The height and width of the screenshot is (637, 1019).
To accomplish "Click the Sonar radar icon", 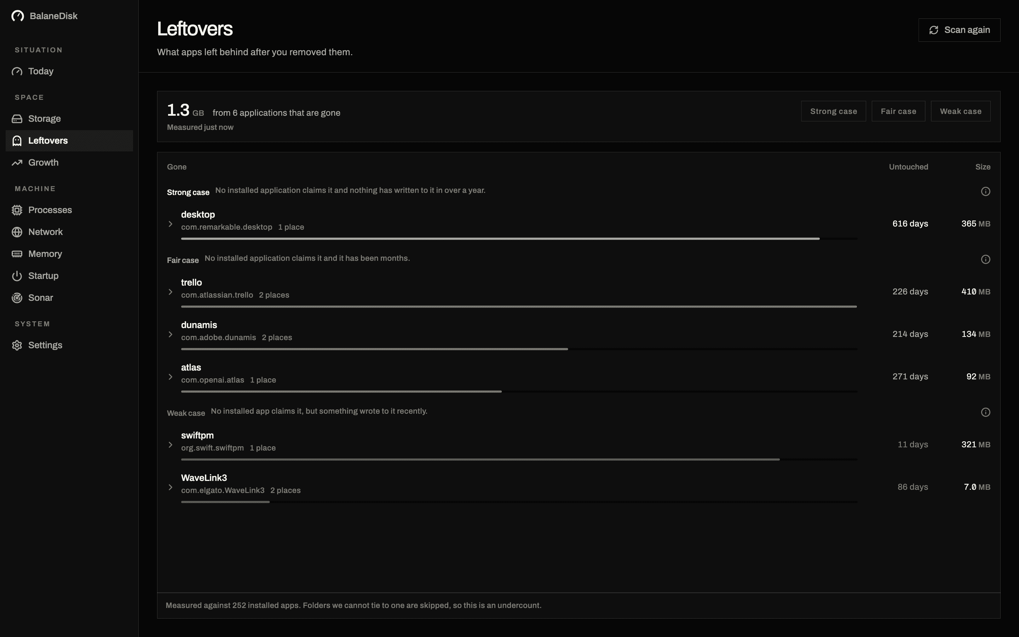I will (x=17, y=298).
